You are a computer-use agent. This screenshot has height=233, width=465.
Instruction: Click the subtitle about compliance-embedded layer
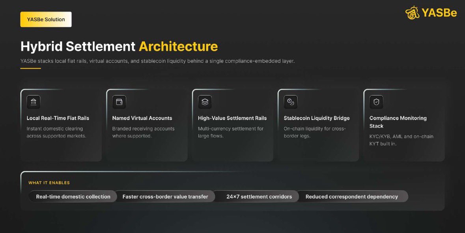click(157, 61)
